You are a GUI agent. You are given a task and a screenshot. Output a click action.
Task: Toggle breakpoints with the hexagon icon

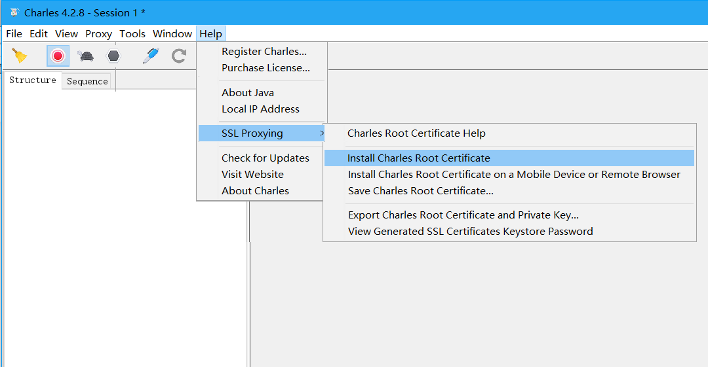114,56
